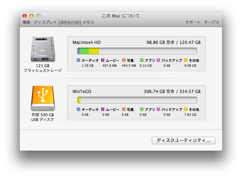Click the 121 GB drive size label
Image resolution: width=242 pixels, height=178 pixels.
[x=43, y=66]
